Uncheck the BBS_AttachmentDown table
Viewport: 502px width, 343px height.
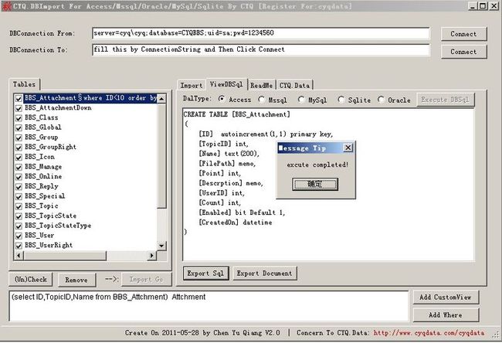pos(19,108)
